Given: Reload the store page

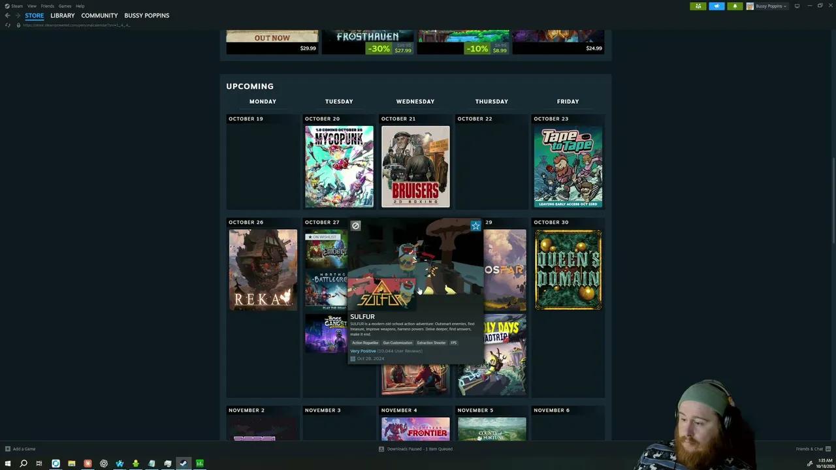Looking at the screenshot, I should coord(8,25).
